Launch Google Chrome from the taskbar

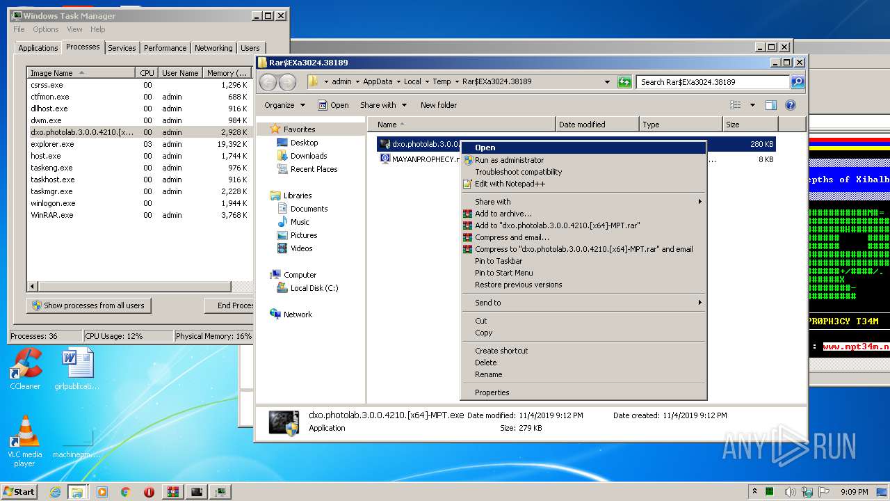125,492
